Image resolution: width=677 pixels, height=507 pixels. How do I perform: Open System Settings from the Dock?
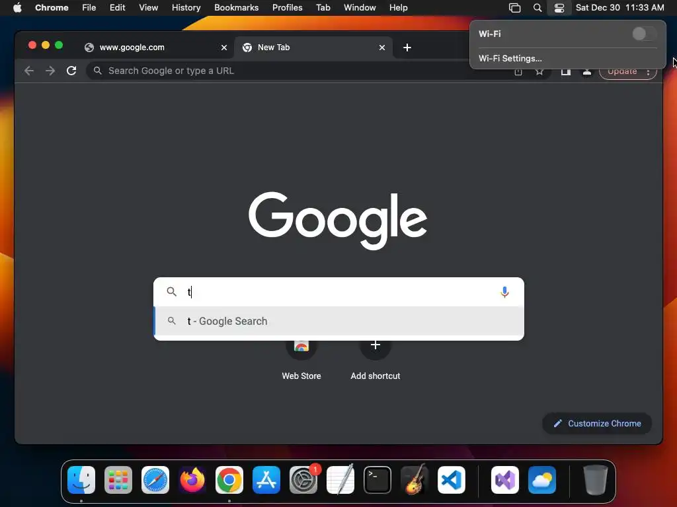303,480
